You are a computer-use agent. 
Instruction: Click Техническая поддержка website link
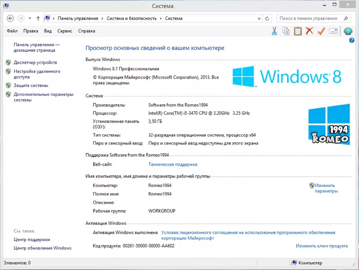(x=173, y=164)
